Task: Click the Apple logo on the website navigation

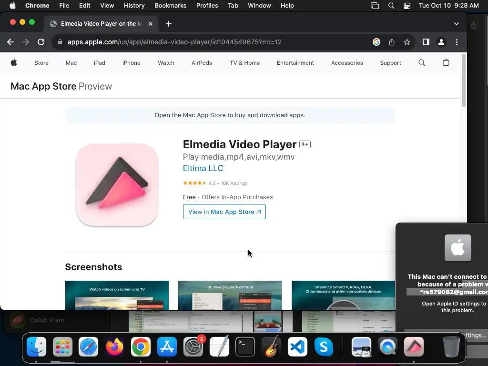Action: coord(14,62)
